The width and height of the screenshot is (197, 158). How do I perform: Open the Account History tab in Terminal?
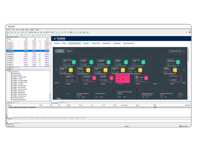(24, 118)
